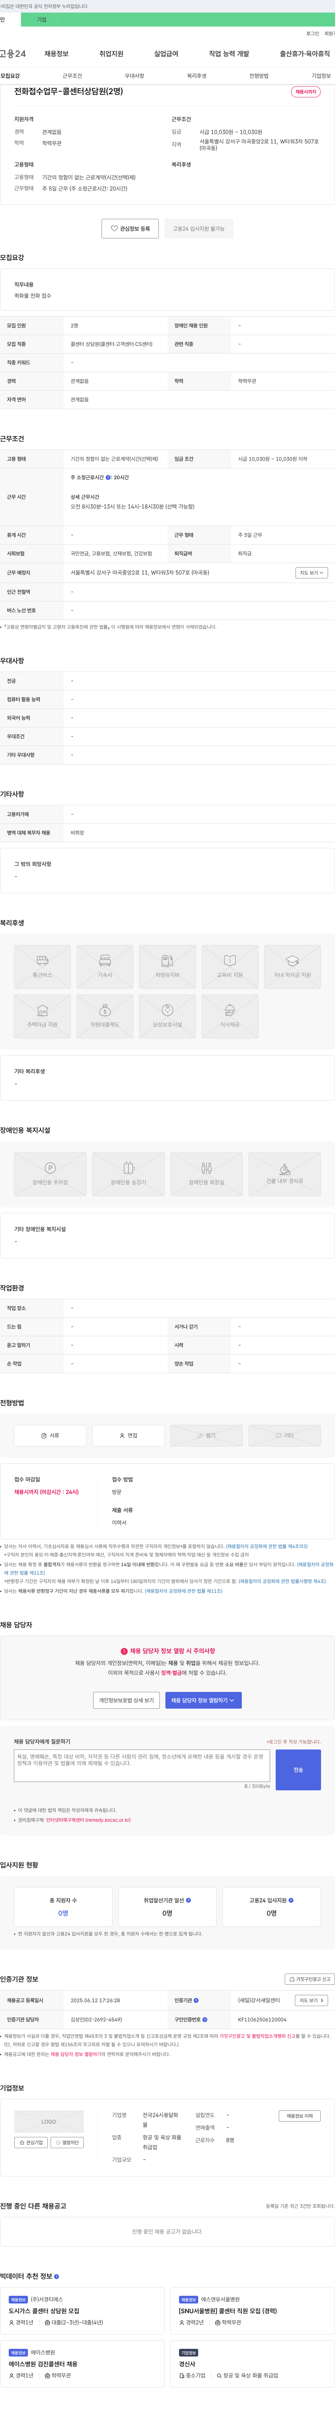Click the 채용시까지 status badge
335x2419 pixels.
(x=306, y=92)
